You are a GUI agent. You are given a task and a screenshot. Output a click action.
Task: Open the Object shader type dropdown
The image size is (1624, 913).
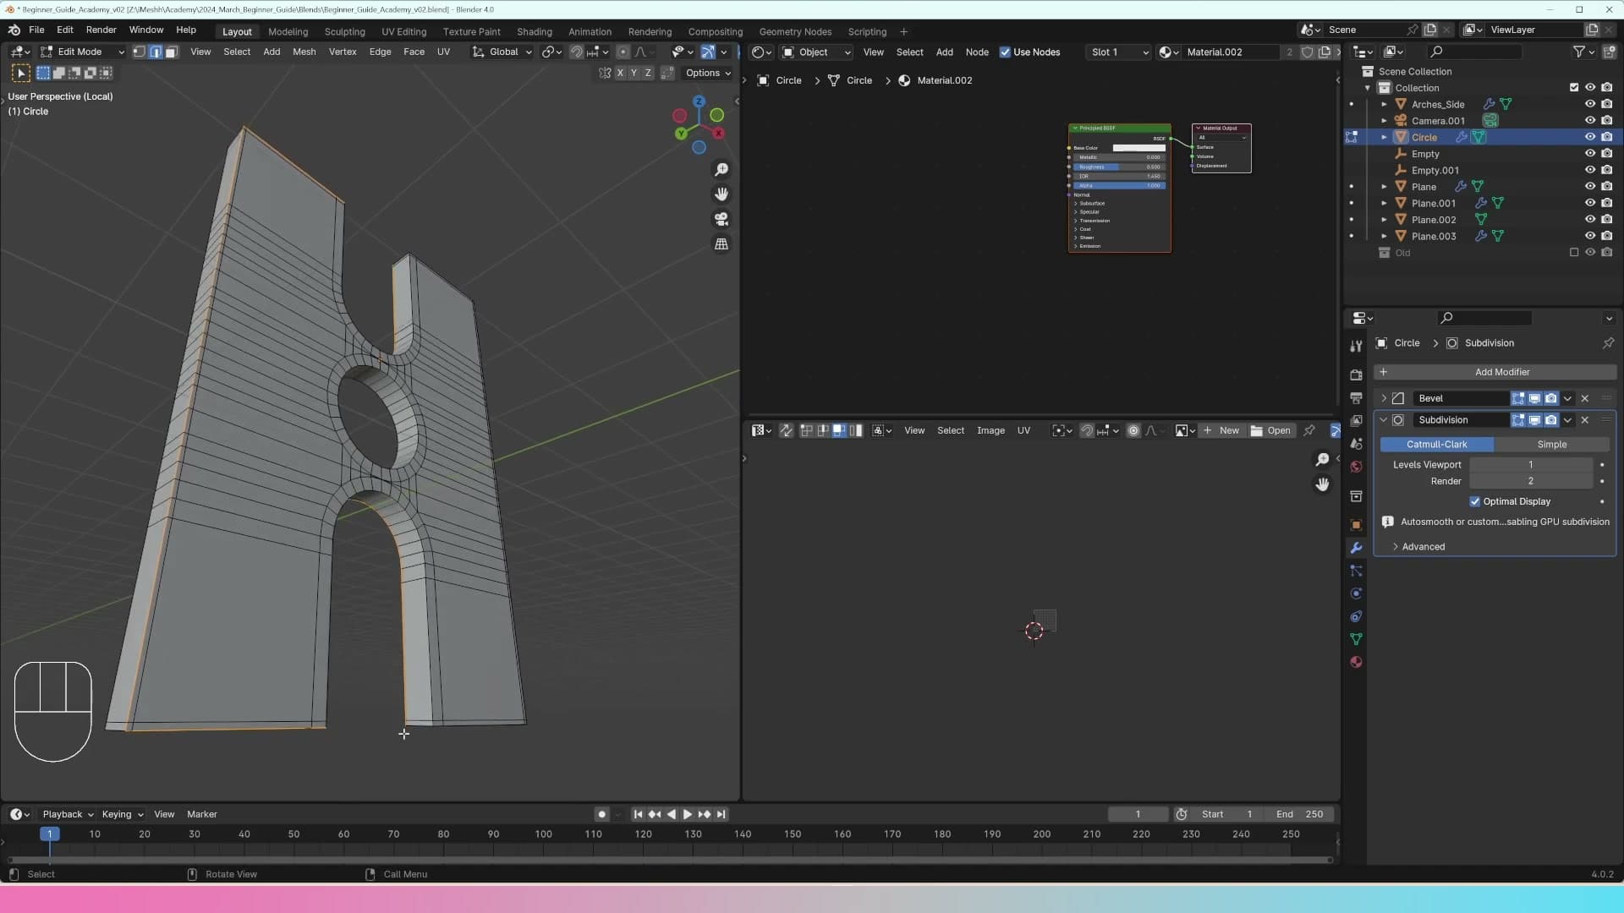coord(815,52)
